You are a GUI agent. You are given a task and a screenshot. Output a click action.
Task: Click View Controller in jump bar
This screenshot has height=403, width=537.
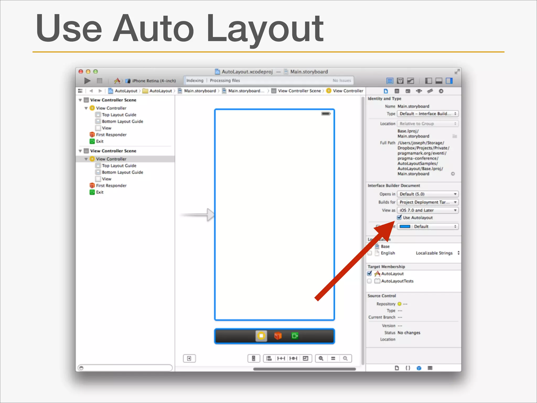pyautogui.click(x=345, y=91)
